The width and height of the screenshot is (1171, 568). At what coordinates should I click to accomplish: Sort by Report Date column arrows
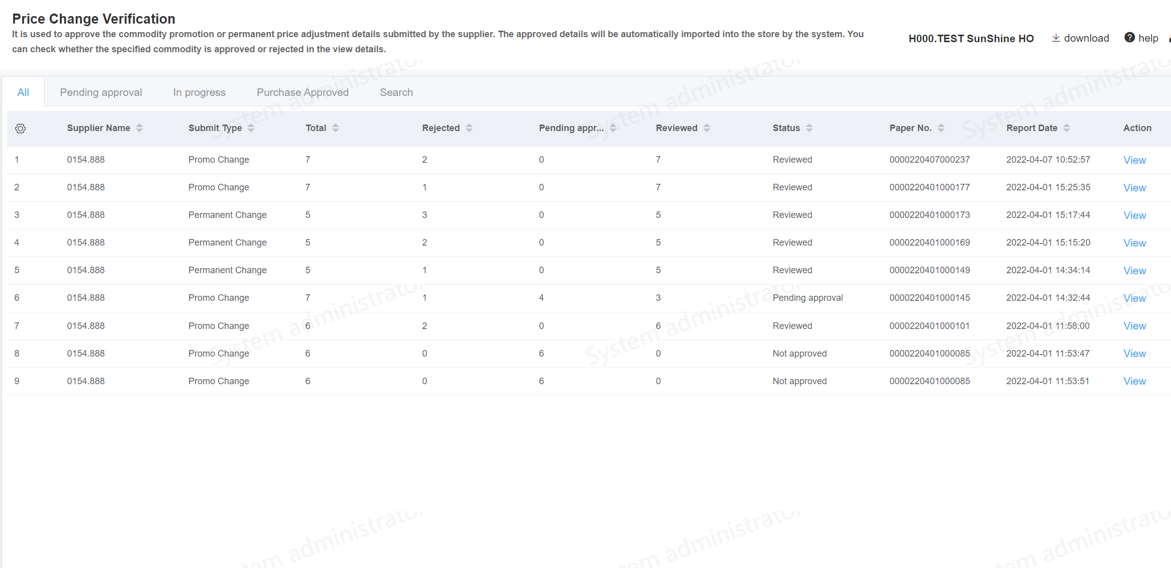pos(1066,128)
